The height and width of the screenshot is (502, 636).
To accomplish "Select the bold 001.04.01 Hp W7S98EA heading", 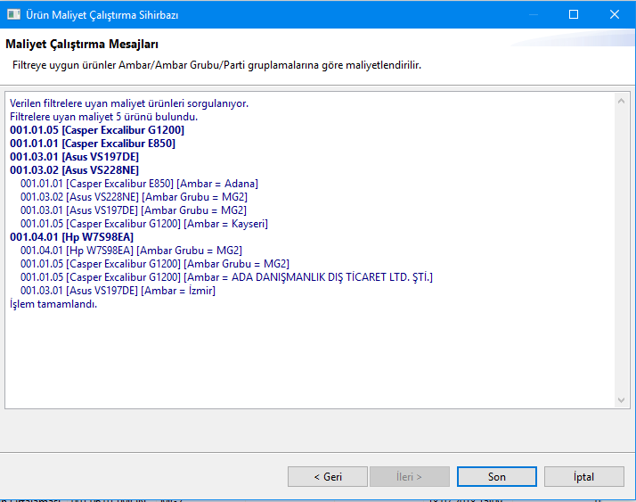I will [71, 237].
